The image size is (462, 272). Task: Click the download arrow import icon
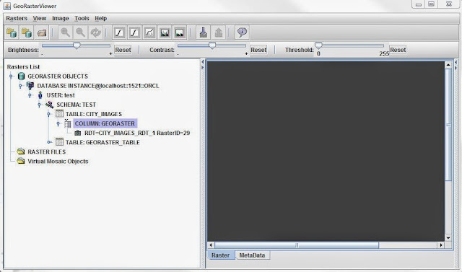pyautogui.click(x=204, y=32)
